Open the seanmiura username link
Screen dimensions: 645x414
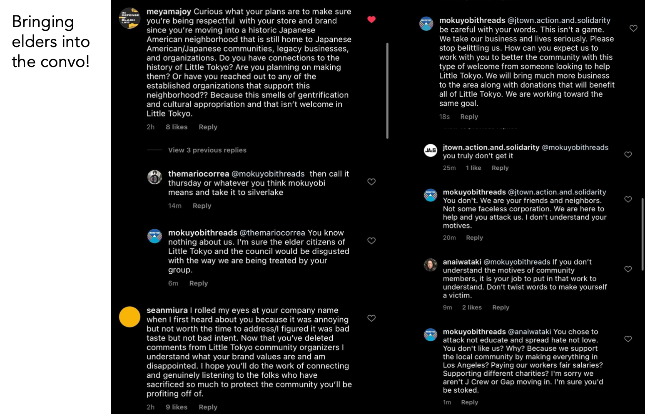pos(167,310)
